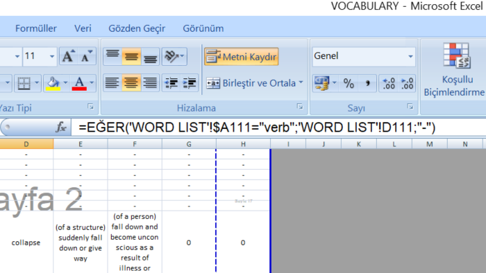
Task: Open the text orientation menu
Action: click(x=174, y=56)
